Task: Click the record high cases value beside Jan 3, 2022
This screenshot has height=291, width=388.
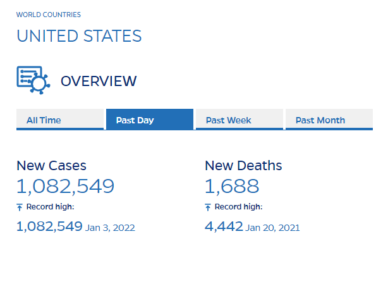Action: pos(49,226)
